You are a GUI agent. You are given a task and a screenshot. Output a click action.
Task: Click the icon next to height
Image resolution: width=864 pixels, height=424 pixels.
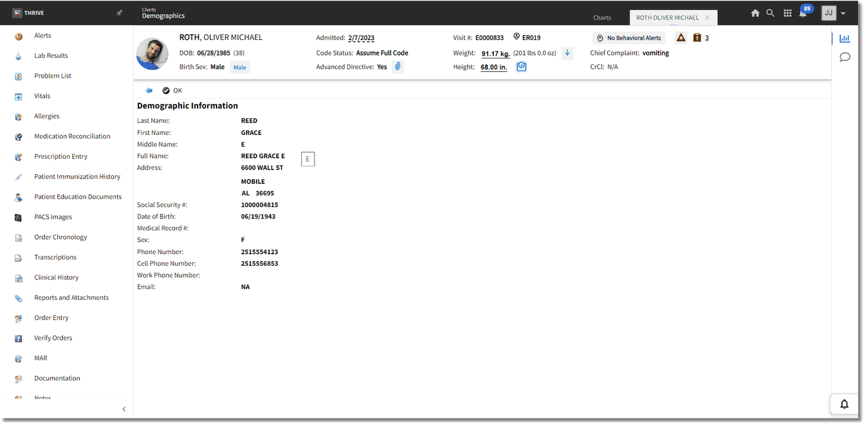pos(522,67)
